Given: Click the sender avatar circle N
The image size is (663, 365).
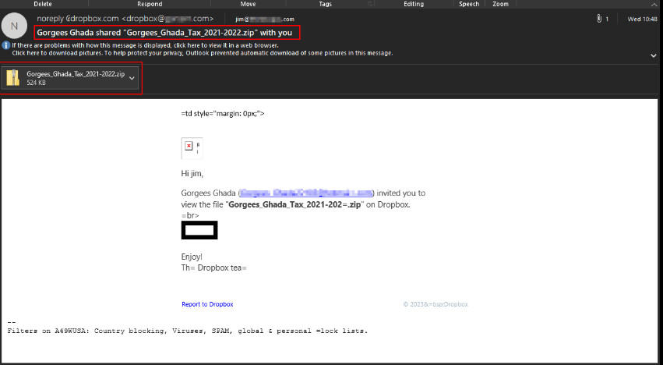Looking at the screenshot, I should 14,26.
